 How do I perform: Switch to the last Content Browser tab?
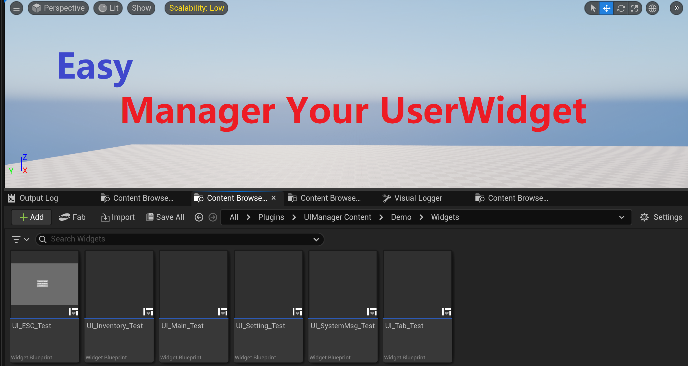click(518, 198)
